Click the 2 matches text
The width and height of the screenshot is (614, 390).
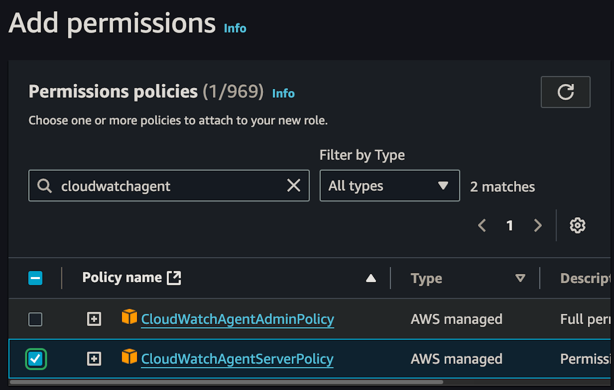[x=502, y=187]
